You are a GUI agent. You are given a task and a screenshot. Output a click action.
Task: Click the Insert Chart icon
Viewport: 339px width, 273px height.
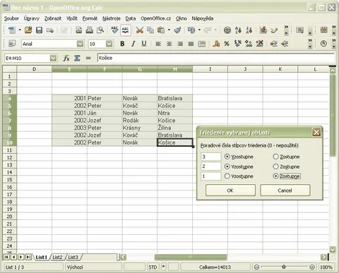263,30
